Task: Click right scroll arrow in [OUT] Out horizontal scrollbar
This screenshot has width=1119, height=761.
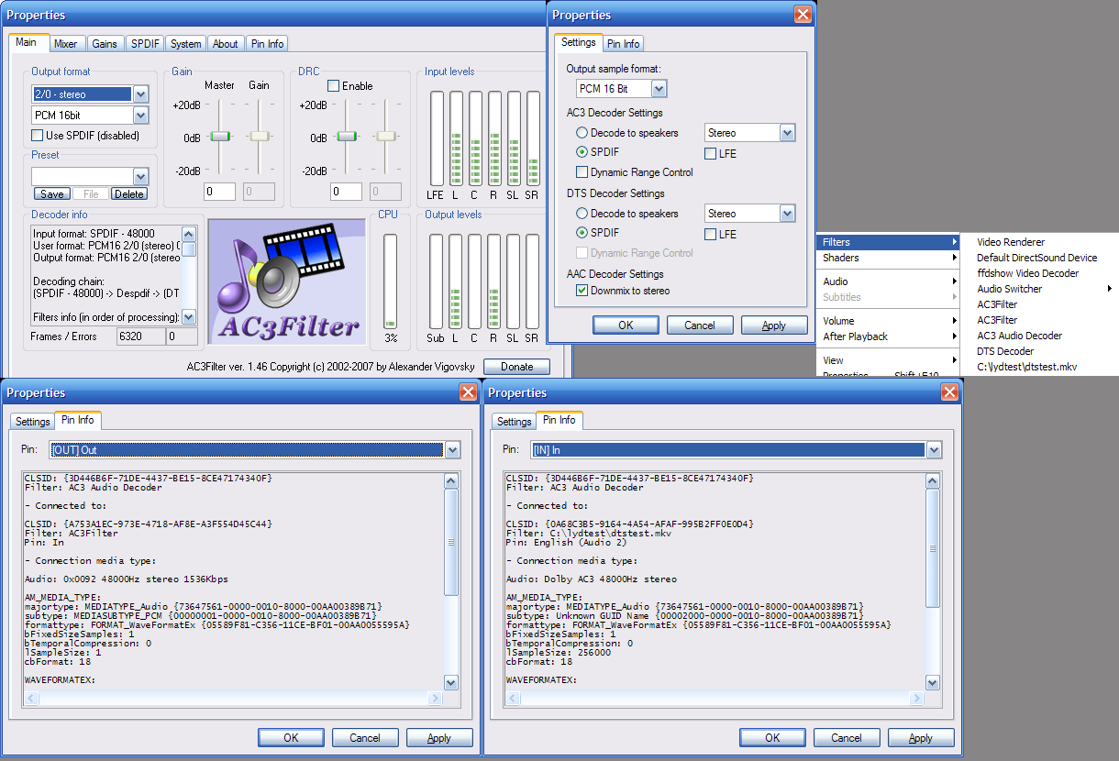Action: point(436,699)
